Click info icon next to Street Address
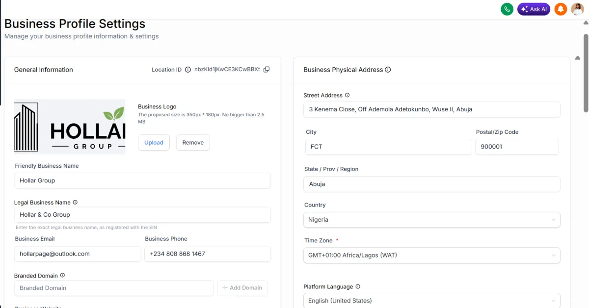The height and width of the screenshot is (308, 589). 347,95
